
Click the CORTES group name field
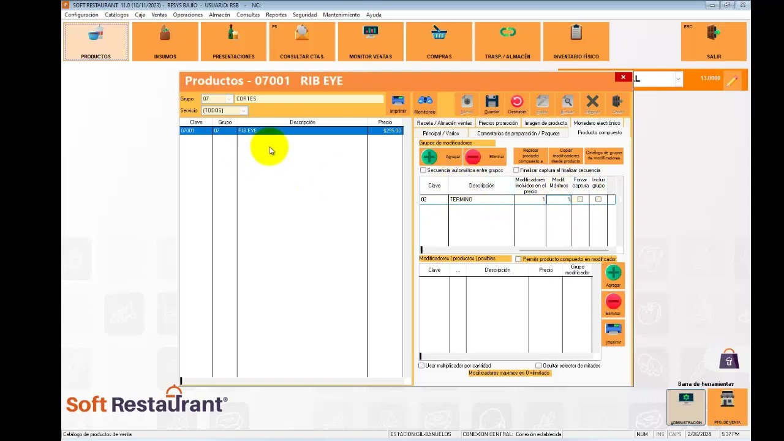tap(309, 99)
